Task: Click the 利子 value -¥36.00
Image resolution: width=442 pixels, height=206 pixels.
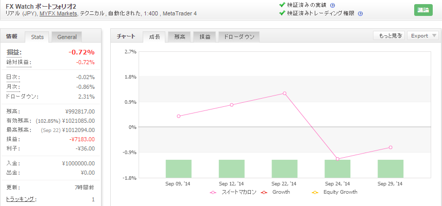Action: 86,148
